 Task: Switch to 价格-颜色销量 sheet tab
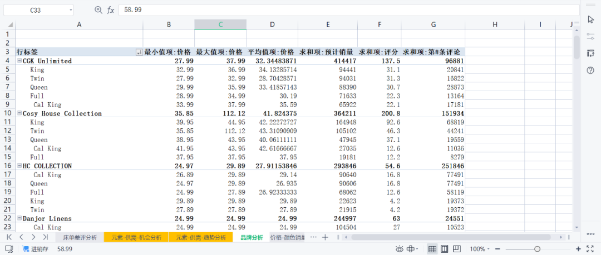pyautogui.click(x=288, y=237)
